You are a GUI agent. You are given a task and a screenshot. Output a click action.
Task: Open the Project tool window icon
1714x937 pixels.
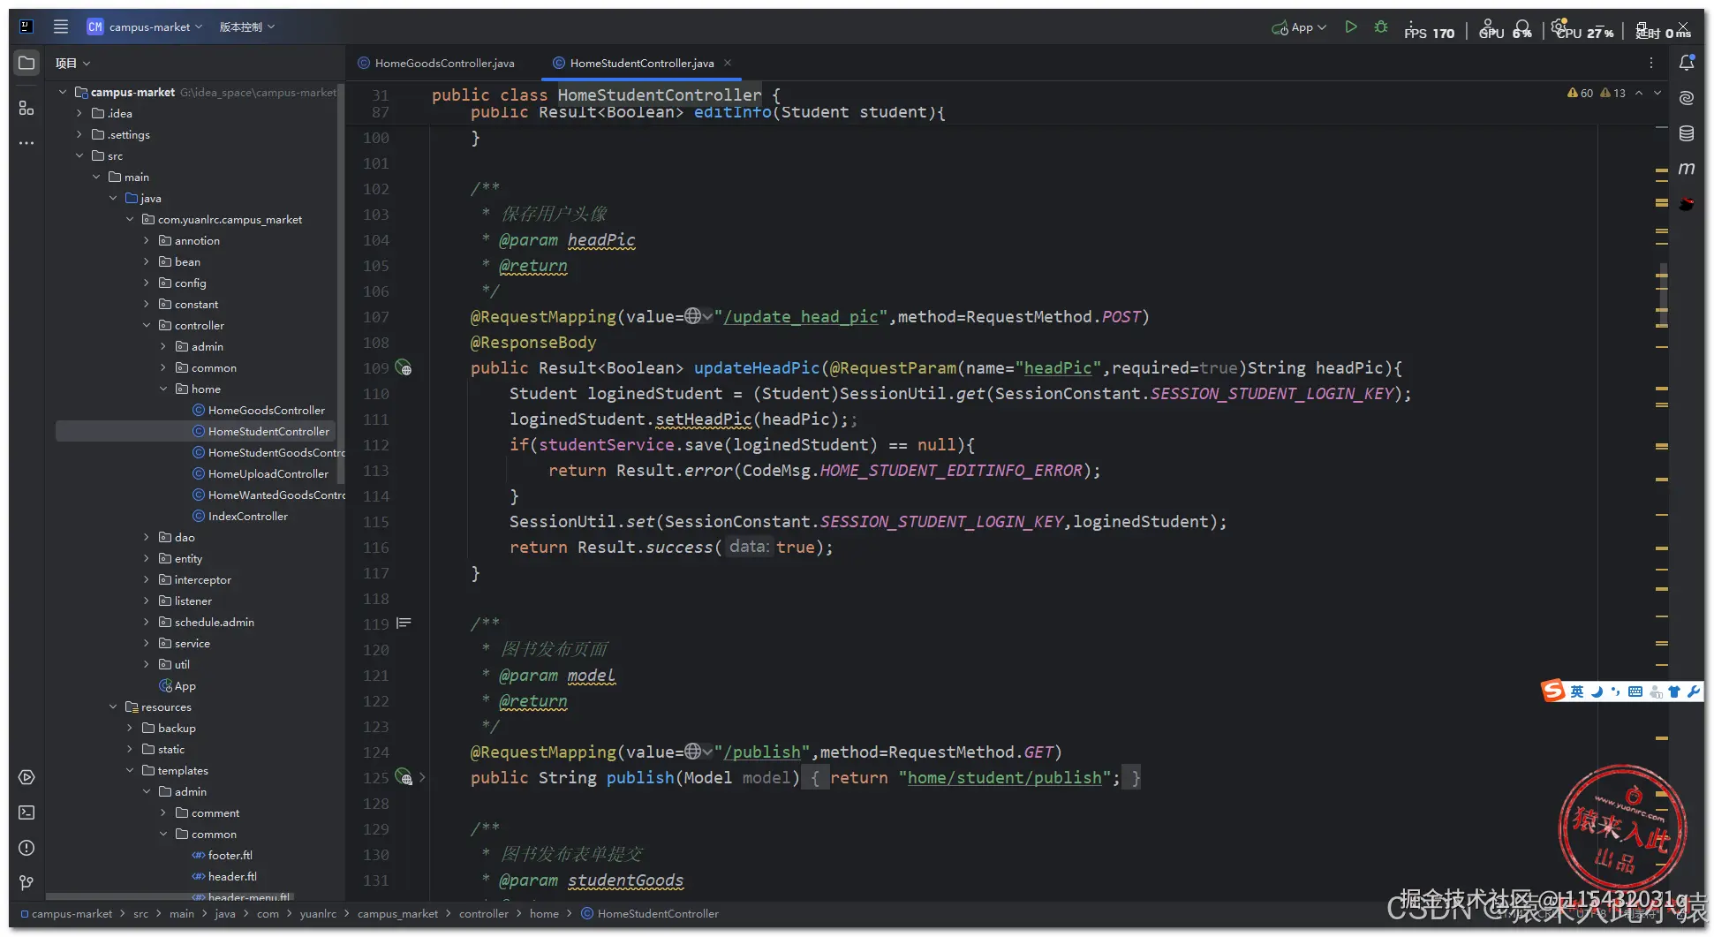click(26, 63)
